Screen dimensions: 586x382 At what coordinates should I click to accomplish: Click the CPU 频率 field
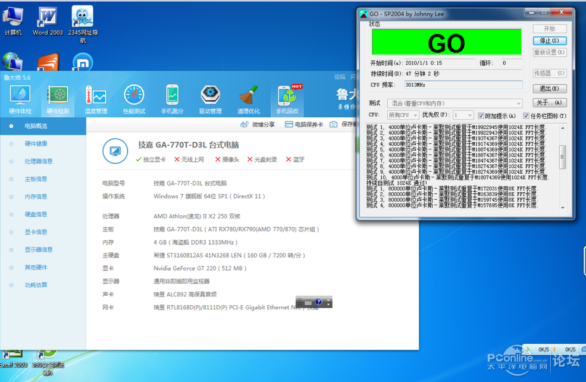pos(463,85)
